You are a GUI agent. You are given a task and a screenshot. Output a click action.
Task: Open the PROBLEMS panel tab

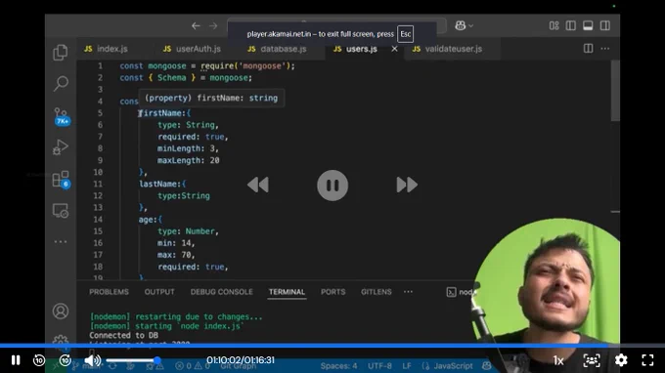(109, 292)
